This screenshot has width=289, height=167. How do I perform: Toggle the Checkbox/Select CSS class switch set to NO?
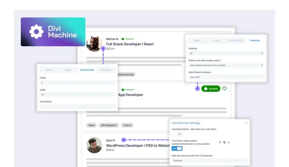[x=177, y=134]
